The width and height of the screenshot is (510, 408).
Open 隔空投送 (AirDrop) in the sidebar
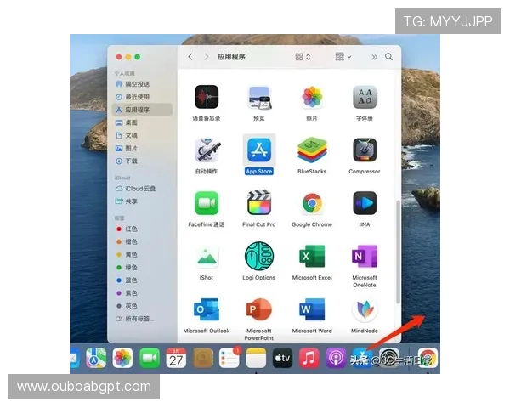point(137,84)
